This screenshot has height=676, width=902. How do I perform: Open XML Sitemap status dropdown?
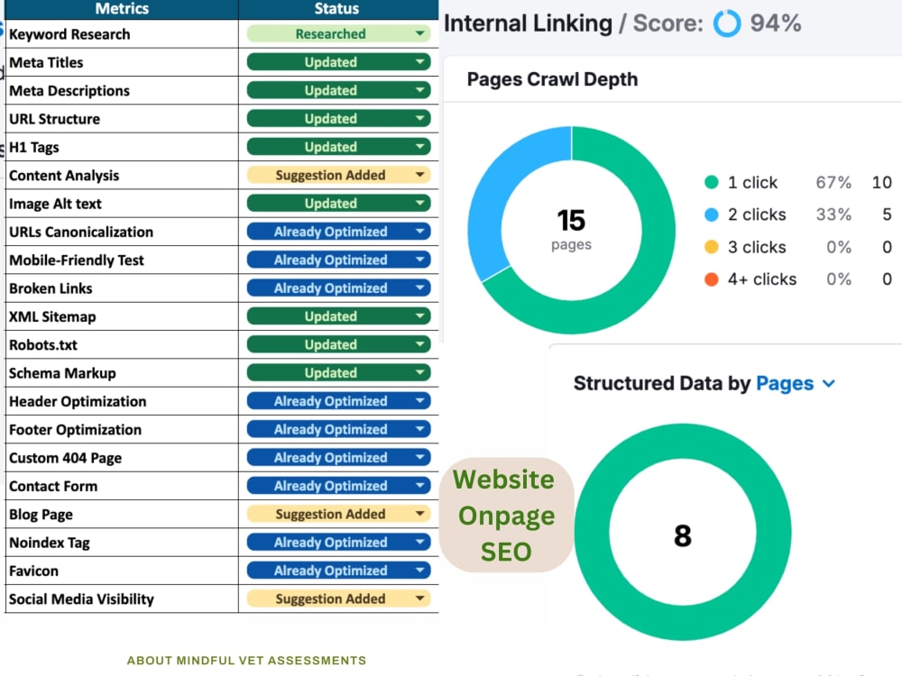coord(339,316)
